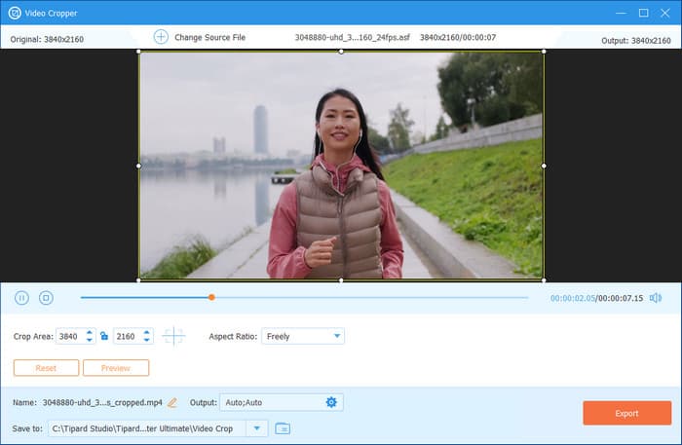
Task: Click the Save to path field
Action: pyautogui.click(x=148, y=428)
